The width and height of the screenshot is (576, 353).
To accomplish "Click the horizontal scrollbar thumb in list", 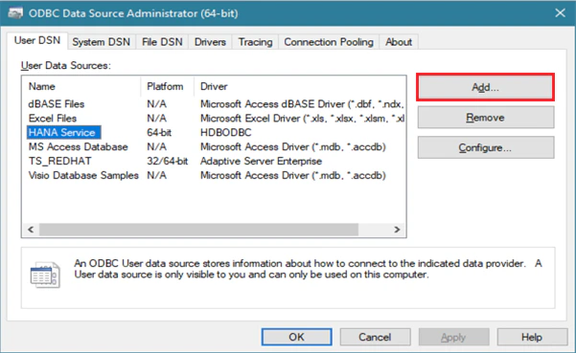I will 198,230.
